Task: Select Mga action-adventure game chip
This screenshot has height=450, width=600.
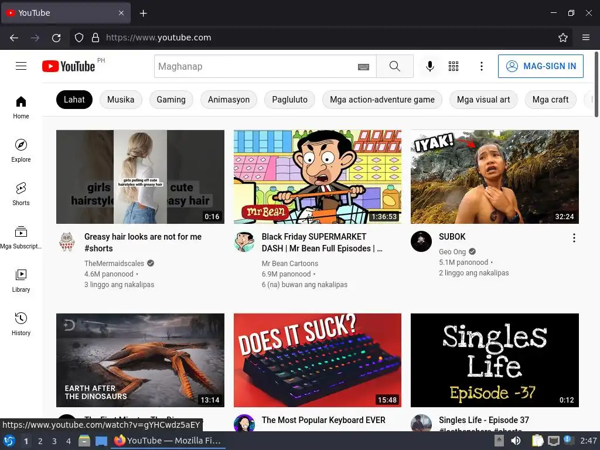Action: [x=382, y=100]
